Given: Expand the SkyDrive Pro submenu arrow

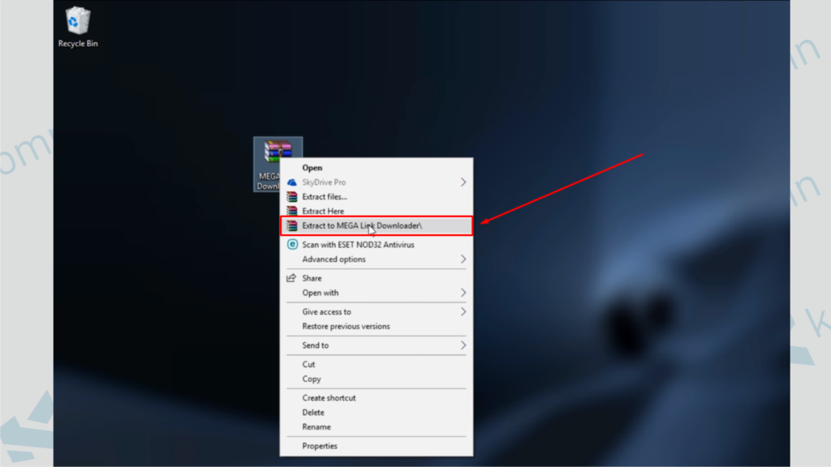Looking at the screenshot, I should (x=463, y=182).
